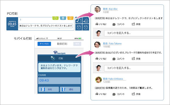Share Yuko Ichikawa's post via 共有
Viewport: 170px width, 105px height.
tap(136, 94)
